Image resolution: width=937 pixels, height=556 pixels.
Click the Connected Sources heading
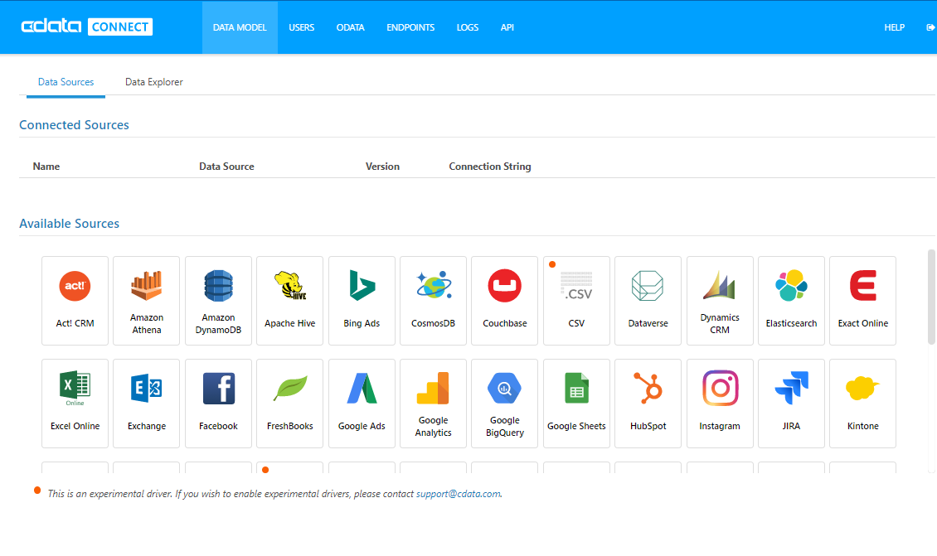point(74,125)
